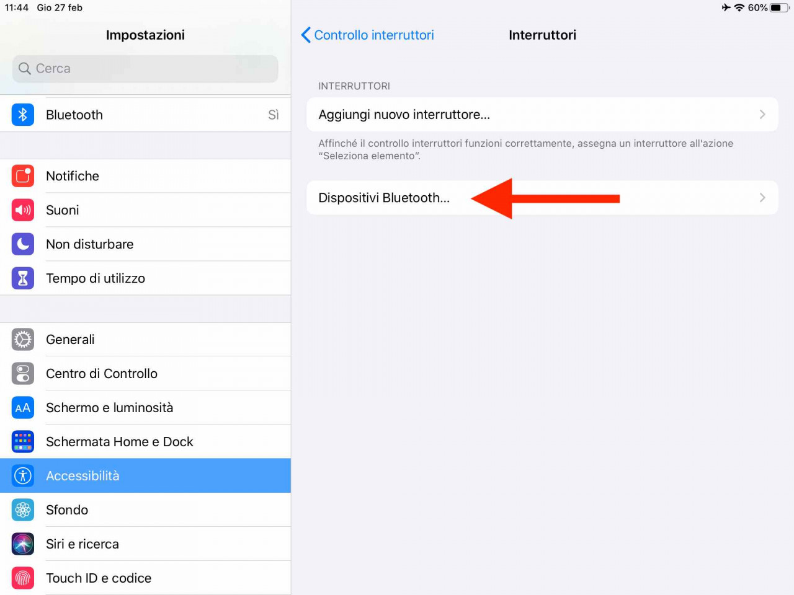Tap the Sfondo flower icon

click(23, 510)
